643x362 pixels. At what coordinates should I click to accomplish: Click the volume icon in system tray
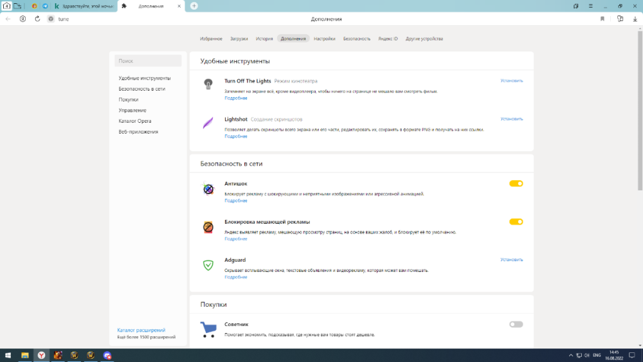click(587, 356)
